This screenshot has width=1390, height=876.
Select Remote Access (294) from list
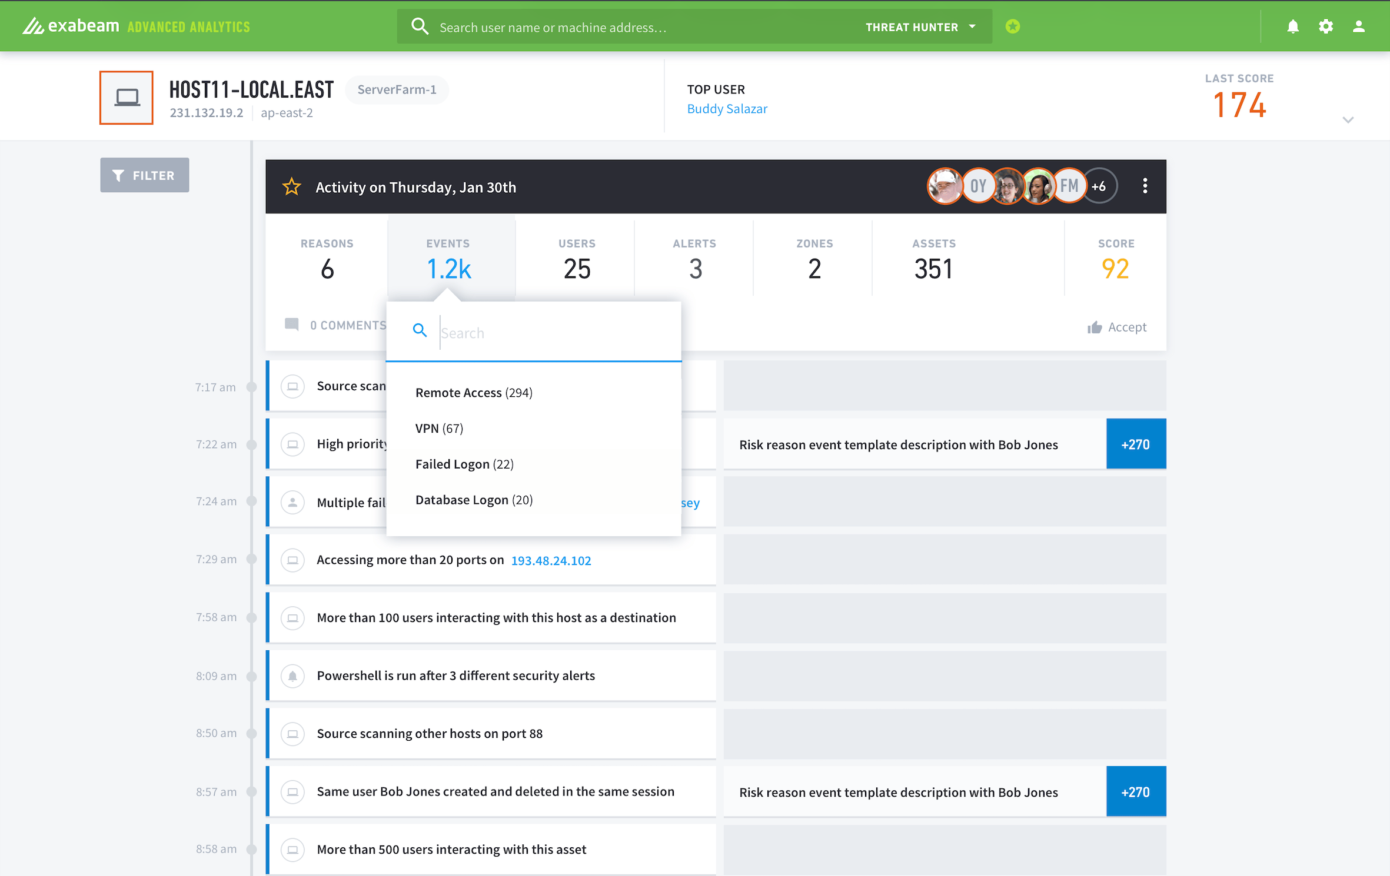pos(473,393)
